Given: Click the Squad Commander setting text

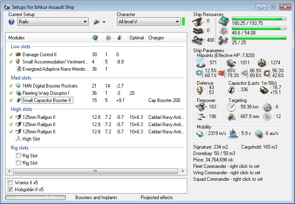Looking at the screenshot, I should point(228,179).
